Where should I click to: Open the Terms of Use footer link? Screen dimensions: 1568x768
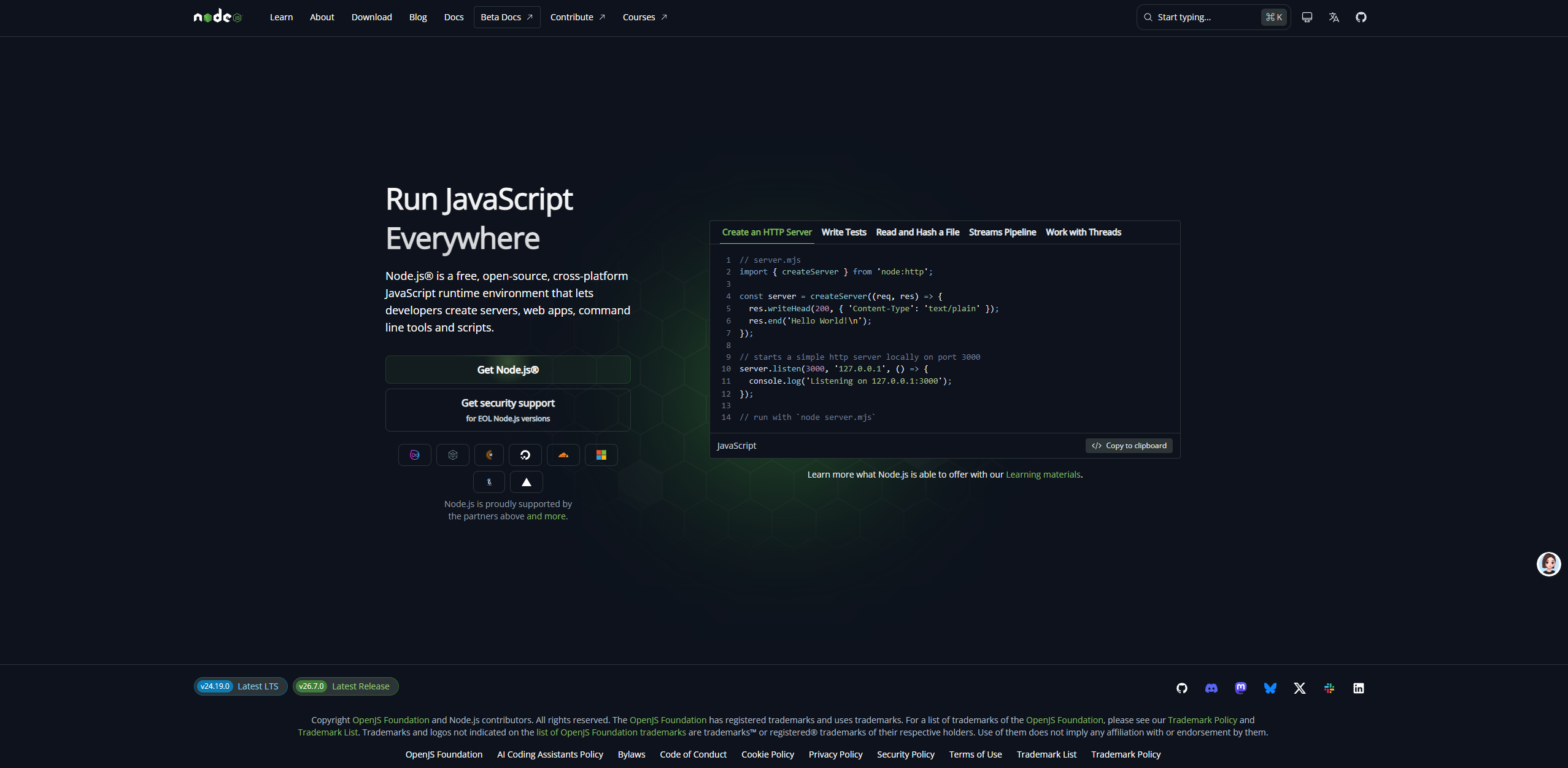(x=976, y=754)
